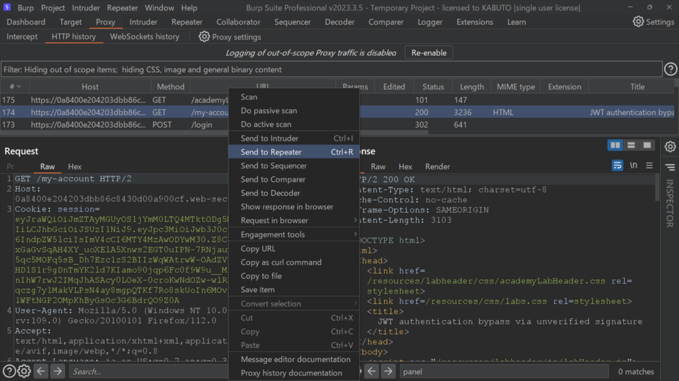Open the bottom-left search settings gear icon

[24, 371]
